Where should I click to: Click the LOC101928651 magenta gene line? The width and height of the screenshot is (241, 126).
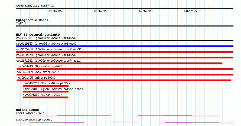coord(125,122)
